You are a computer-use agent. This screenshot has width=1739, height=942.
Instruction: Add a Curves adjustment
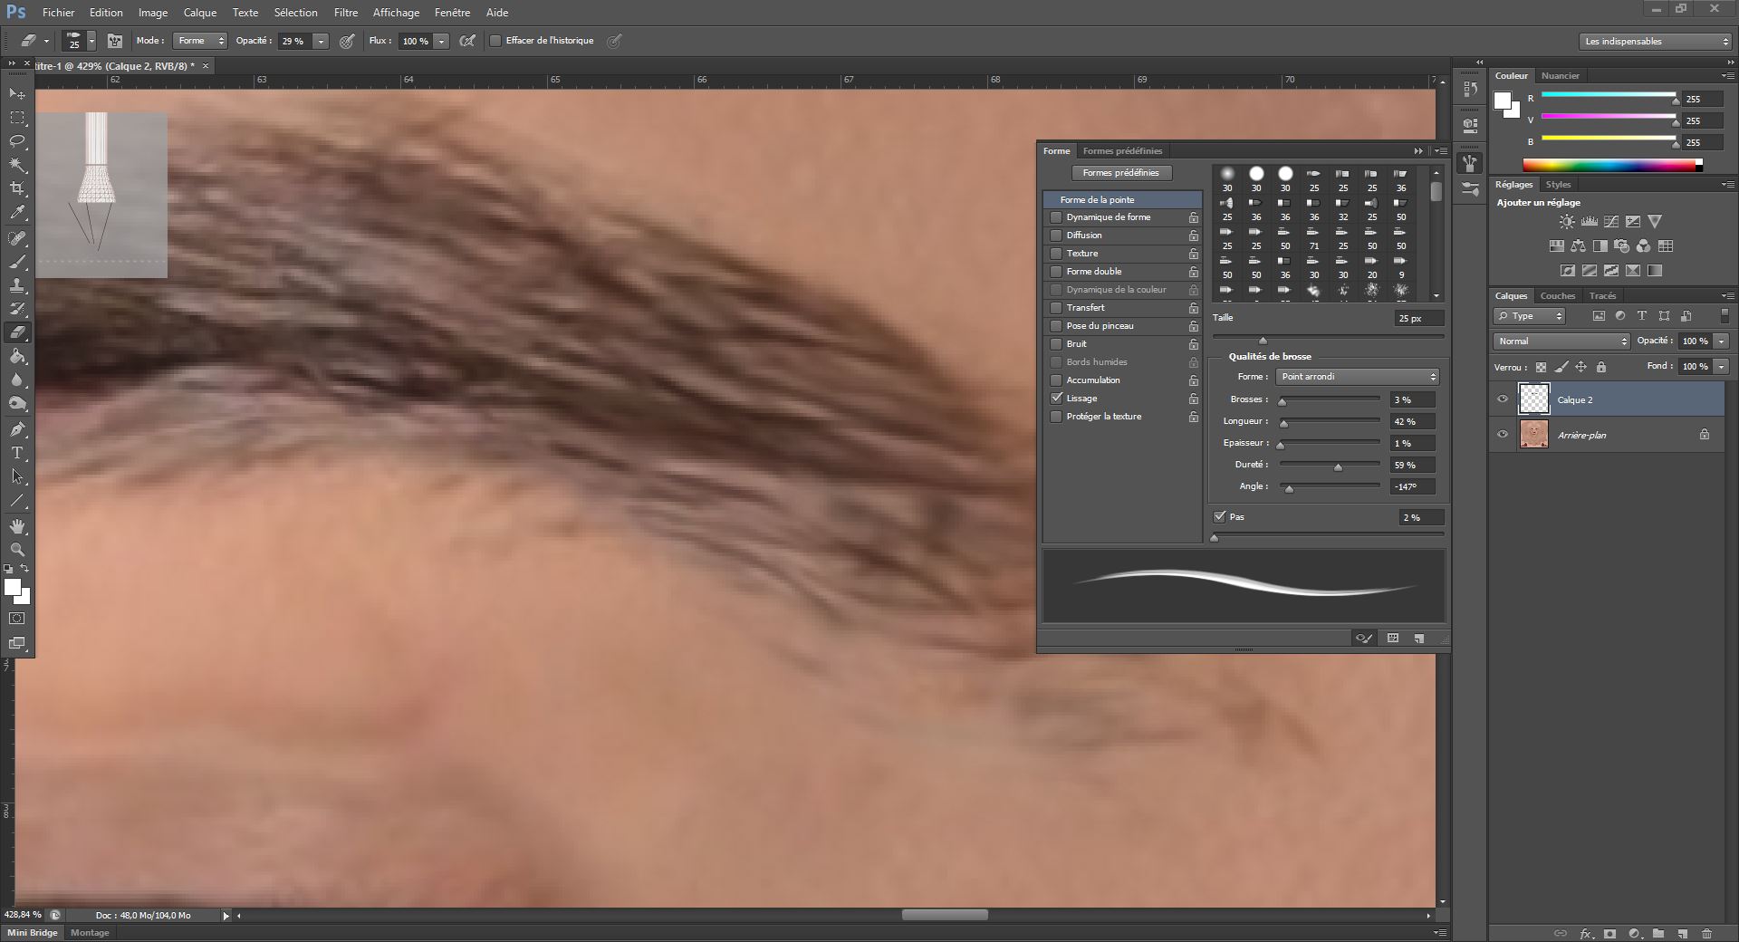[1611, 221]
